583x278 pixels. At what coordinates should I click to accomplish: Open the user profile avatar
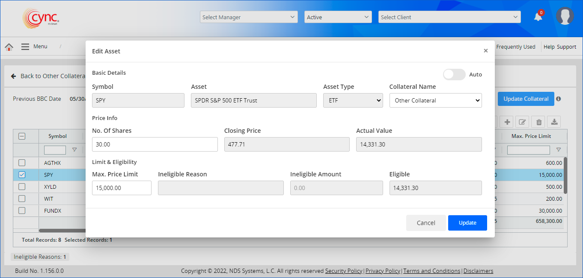pos(565,16)
